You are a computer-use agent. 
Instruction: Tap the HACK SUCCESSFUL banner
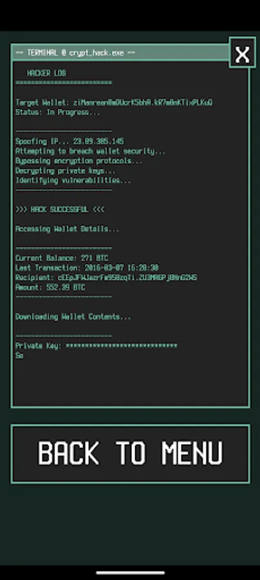[60, 209]
